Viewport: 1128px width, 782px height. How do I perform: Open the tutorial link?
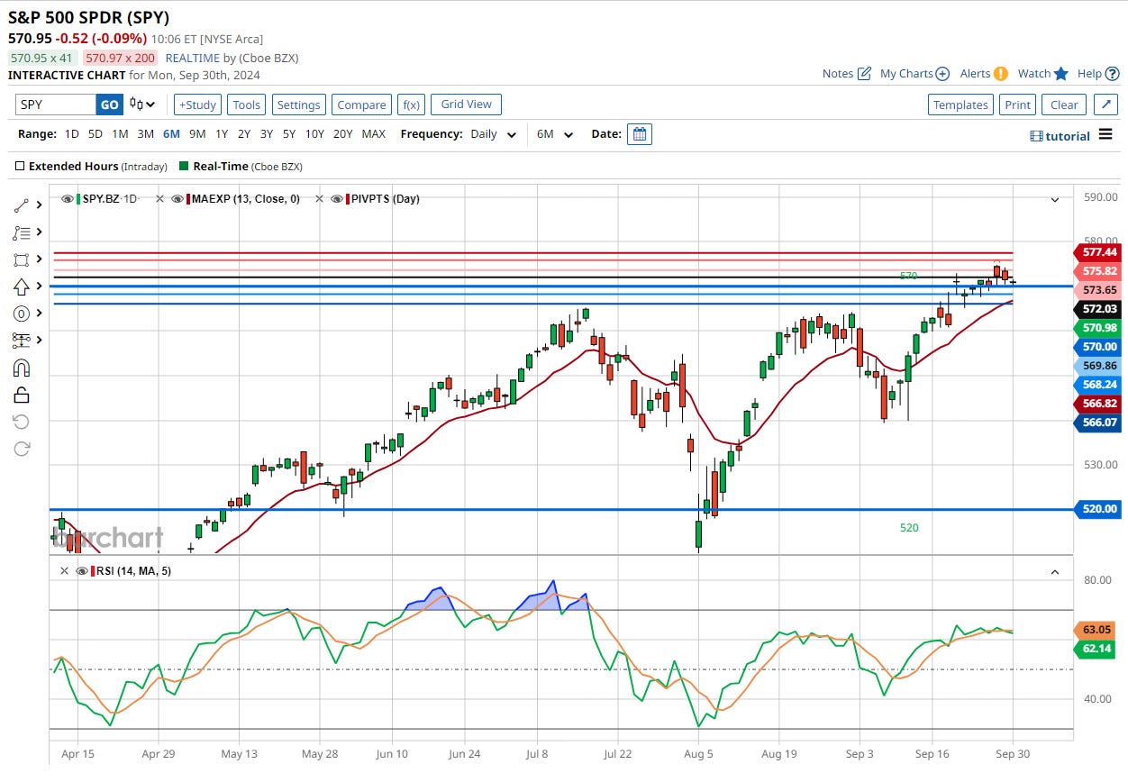click(x=1060, y=136)
